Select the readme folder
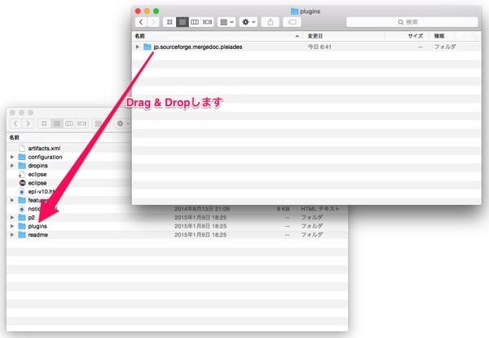Image resolution: width=489 pixels, height=338 pixels. click(x=37, y=235)
